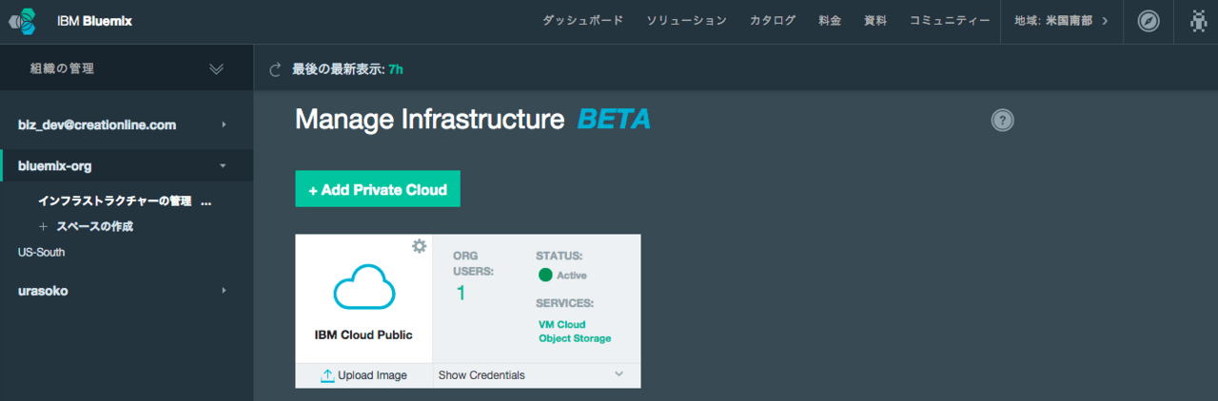Click the Upload Image button
1218x401 pixels.
363,375
